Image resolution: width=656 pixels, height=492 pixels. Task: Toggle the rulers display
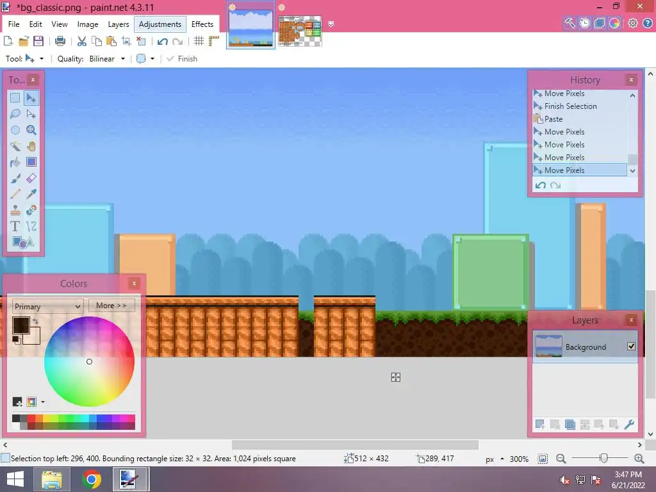point(214,41)
